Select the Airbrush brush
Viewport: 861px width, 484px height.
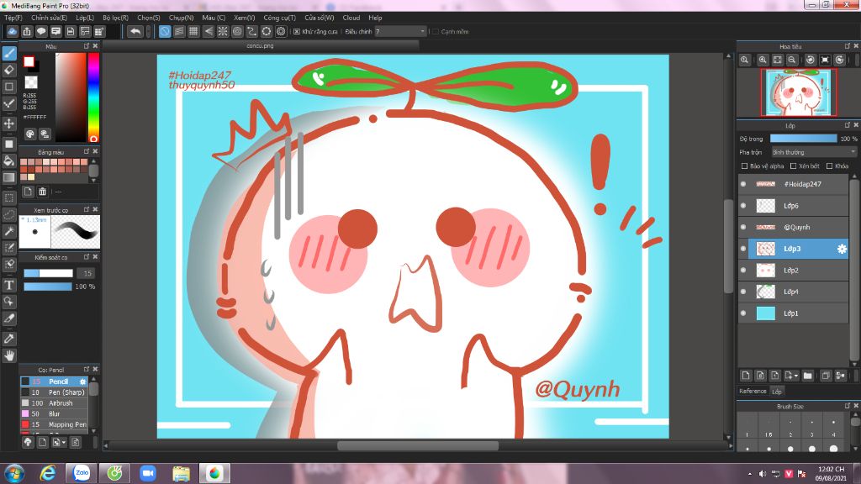click(x=54, y=403)
